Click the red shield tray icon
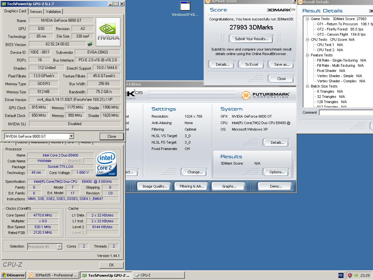 [350, 275]
